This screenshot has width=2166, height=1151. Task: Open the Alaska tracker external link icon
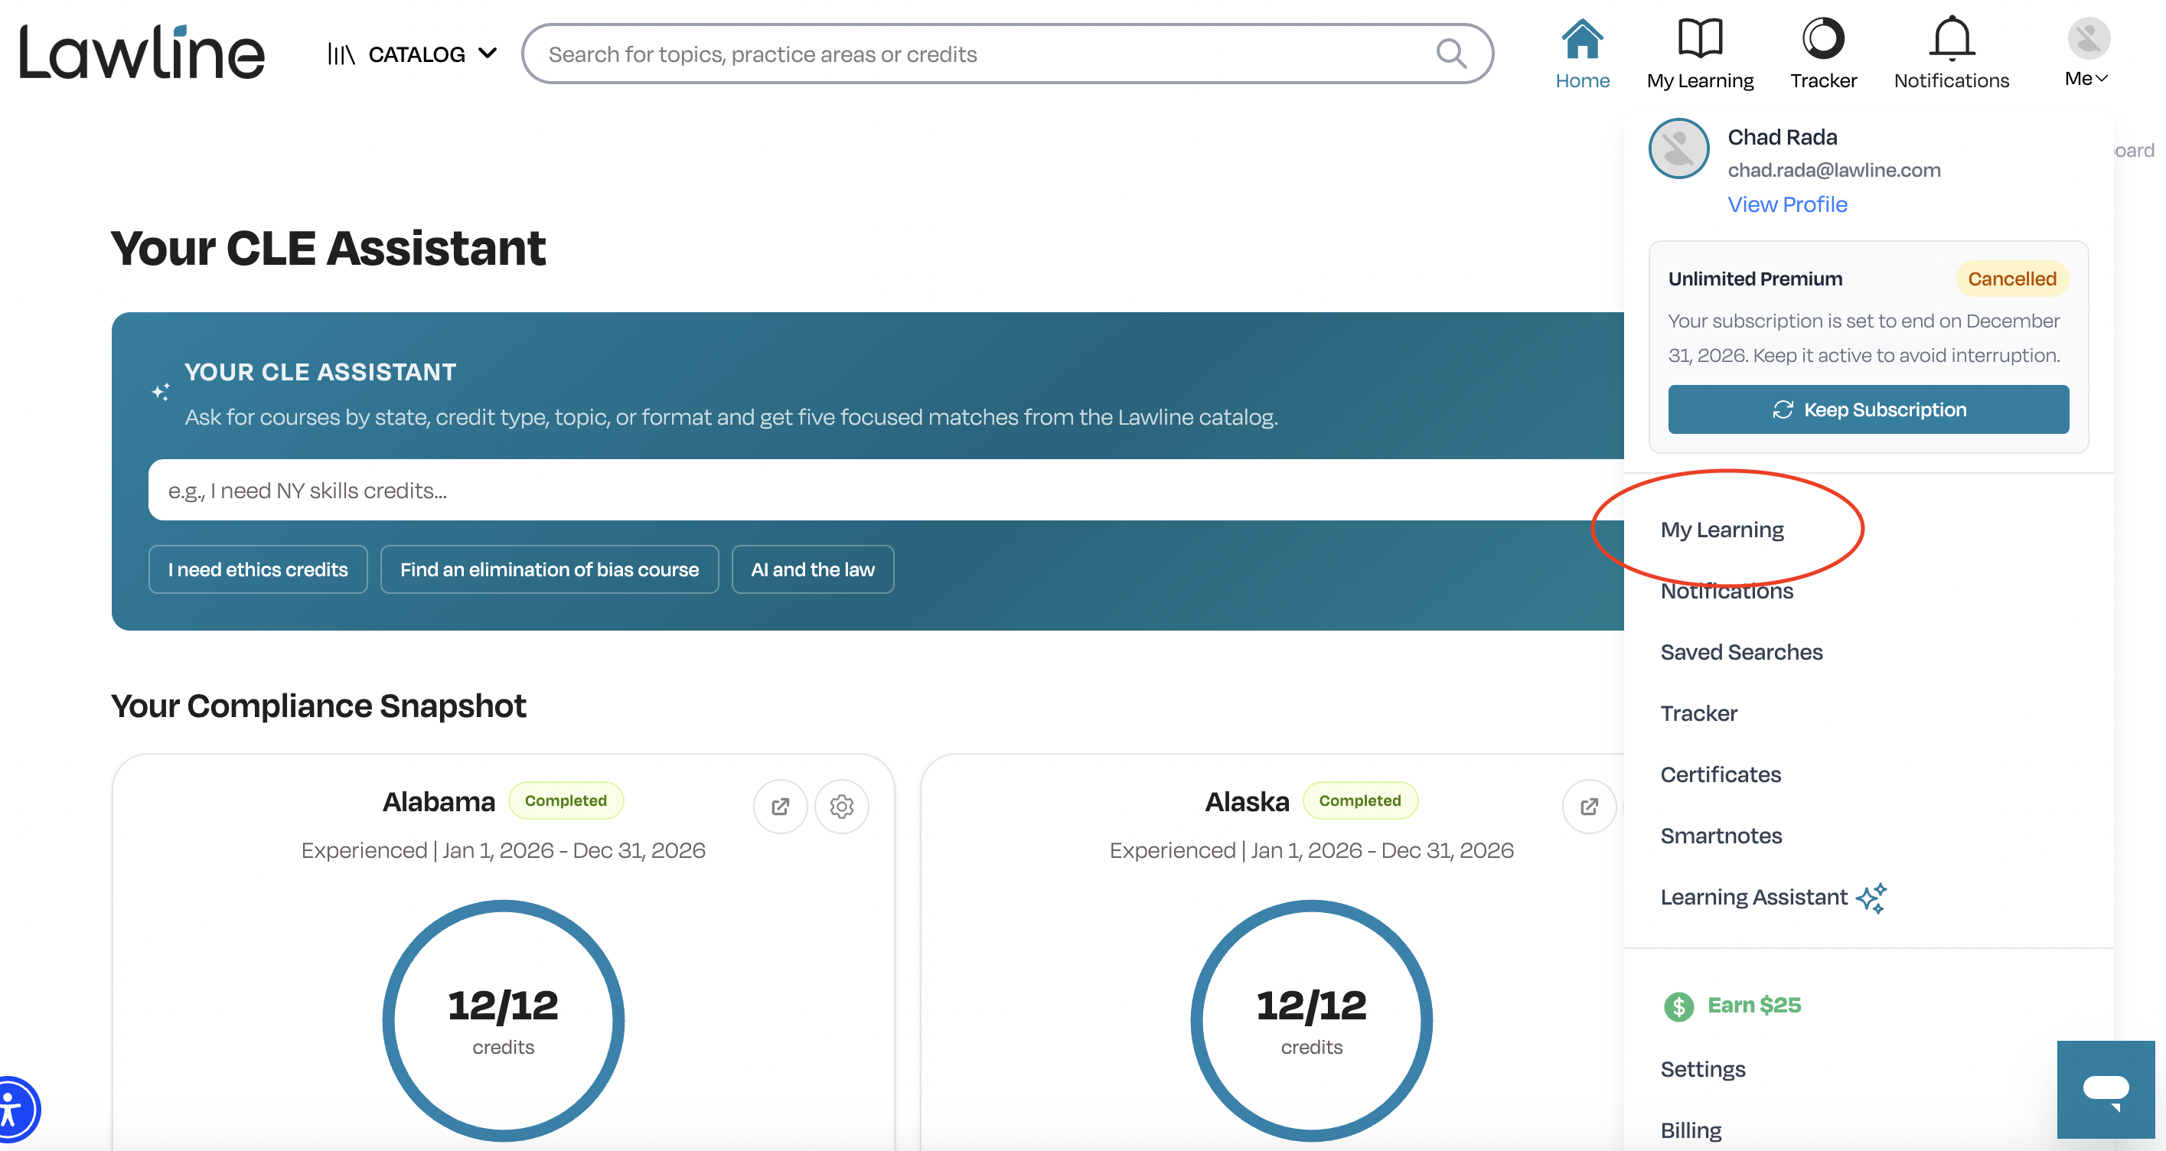coord(1588,807)
